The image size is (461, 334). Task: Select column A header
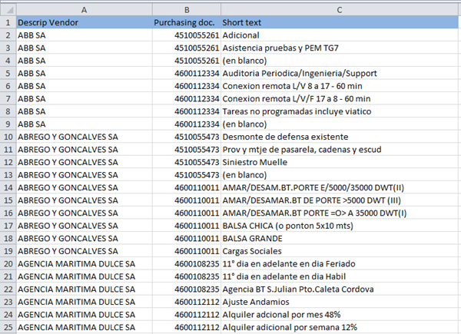(x=84, y=10)
